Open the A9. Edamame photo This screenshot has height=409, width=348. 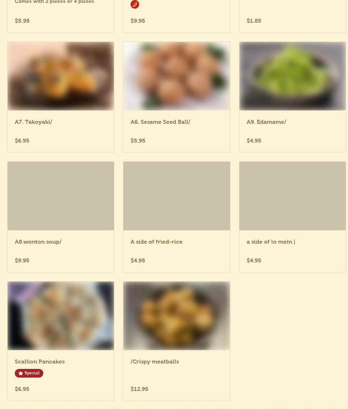[292, 76]
